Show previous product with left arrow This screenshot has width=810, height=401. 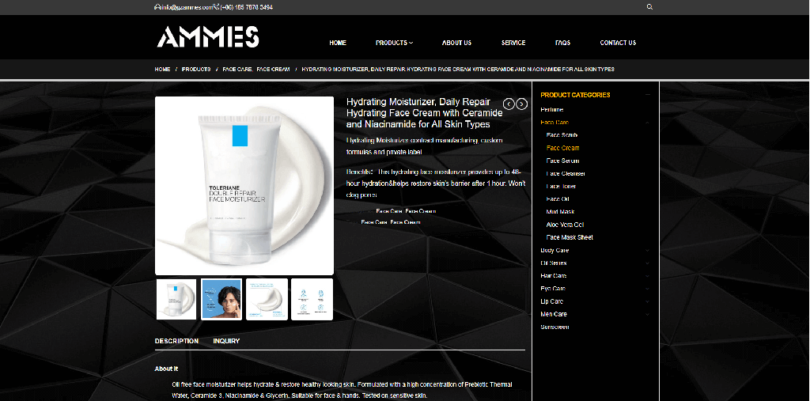(509, 104)
